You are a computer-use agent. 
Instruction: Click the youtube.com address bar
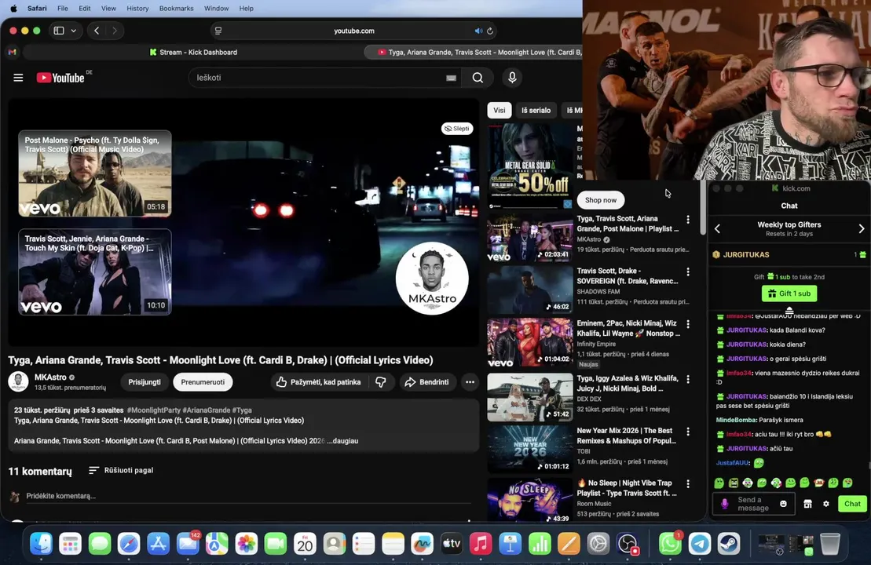click(354, 31)
